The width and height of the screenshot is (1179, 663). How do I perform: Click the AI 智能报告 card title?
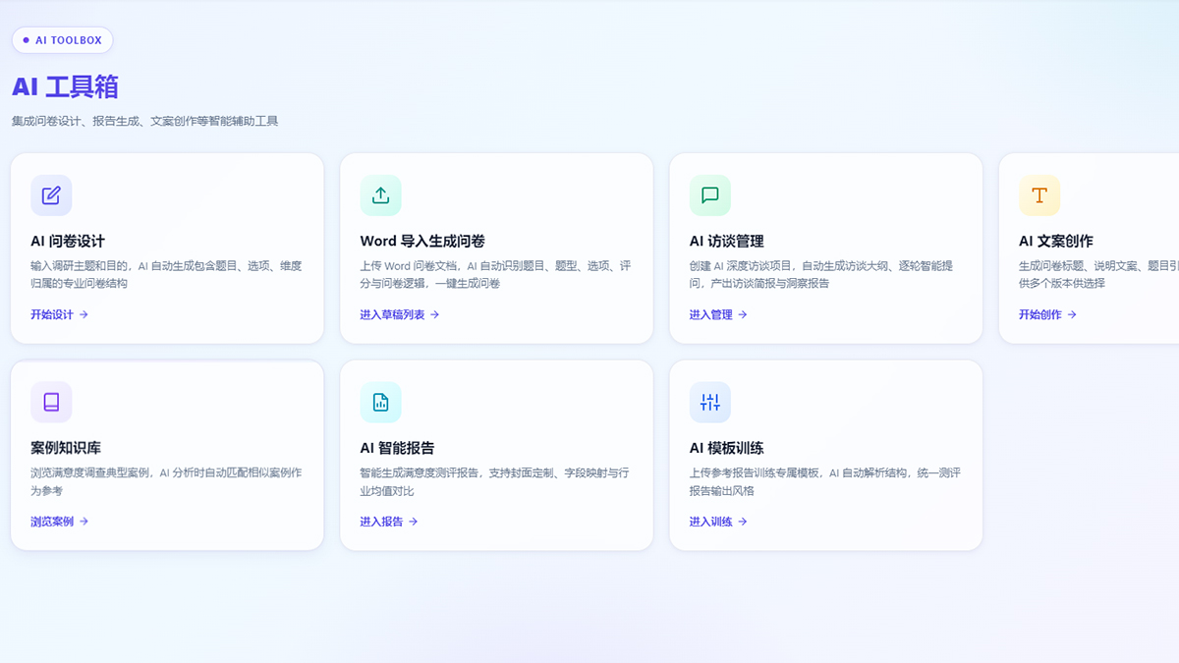pos(398,448)
